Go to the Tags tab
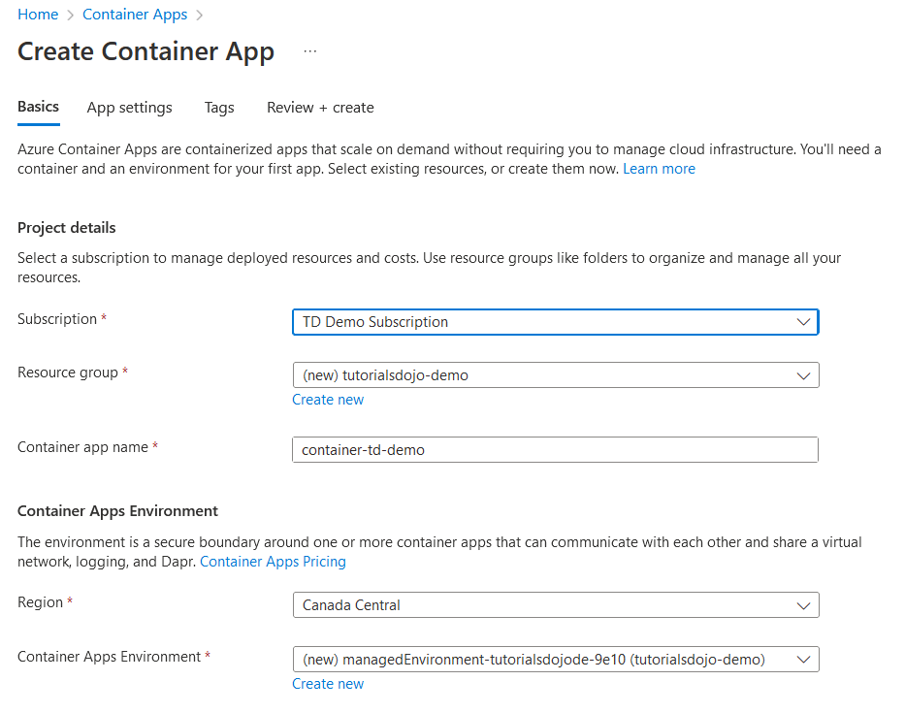 [219, 108]
